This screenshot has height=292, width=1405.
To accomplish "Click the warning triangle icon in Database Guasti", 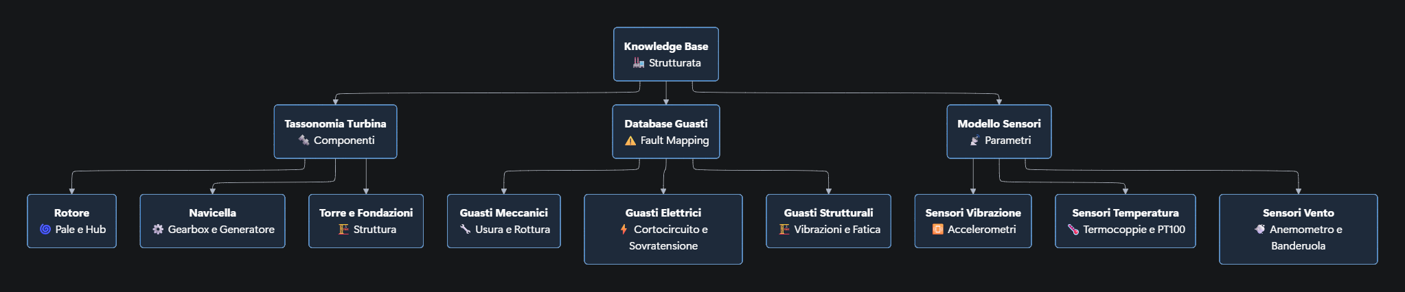I will [x=630, y=141].
